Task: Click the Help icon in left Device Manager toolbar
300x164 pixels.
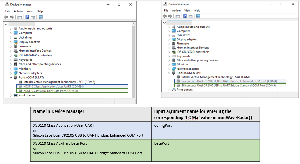Action: click(27, 17)
